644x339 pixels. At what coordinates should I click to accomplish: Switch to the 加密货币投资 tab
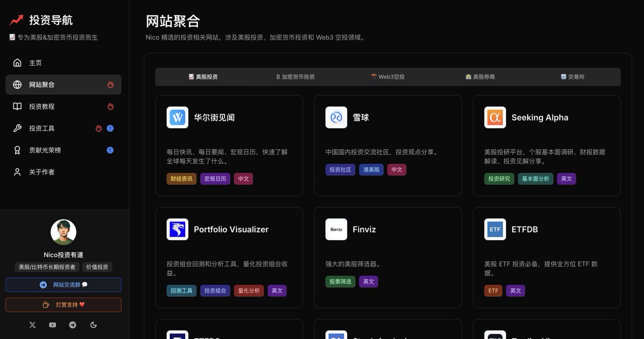(x=296, y=77)
